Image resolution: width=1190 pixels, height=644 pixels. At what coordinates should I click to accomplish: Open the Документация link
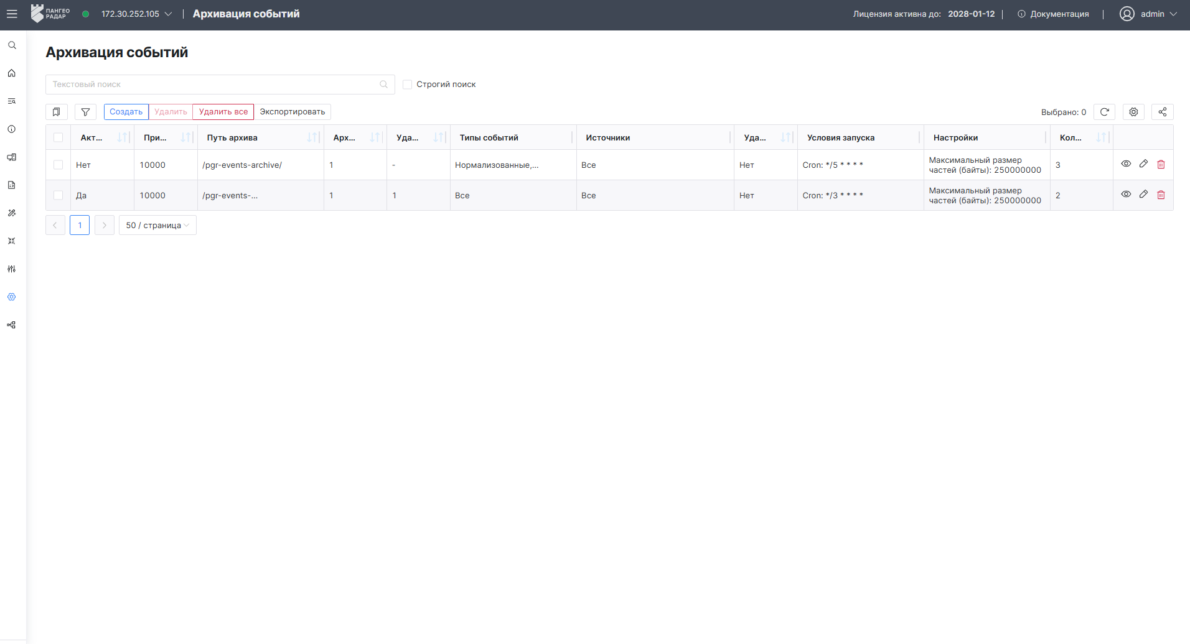tap(1053, 14)
